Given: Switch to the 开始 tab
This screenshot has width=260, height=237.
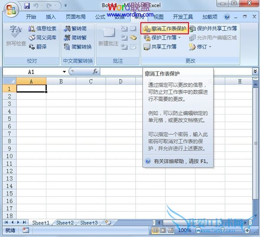Looking at the screenshot, I should pos(31,17).
